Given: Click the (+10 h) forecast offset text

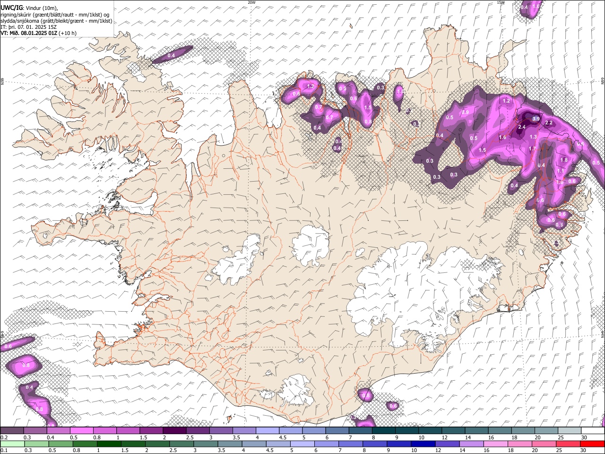Looking at the screenshot, I should click(68, 33).
